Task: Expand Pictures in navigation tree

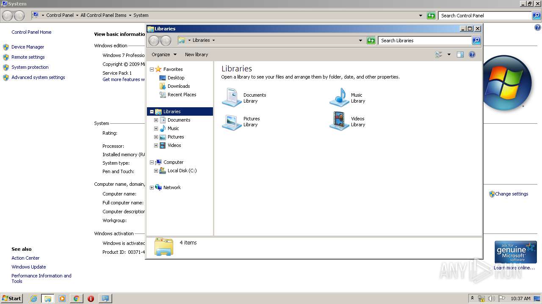Action: (x=156, y=137)
